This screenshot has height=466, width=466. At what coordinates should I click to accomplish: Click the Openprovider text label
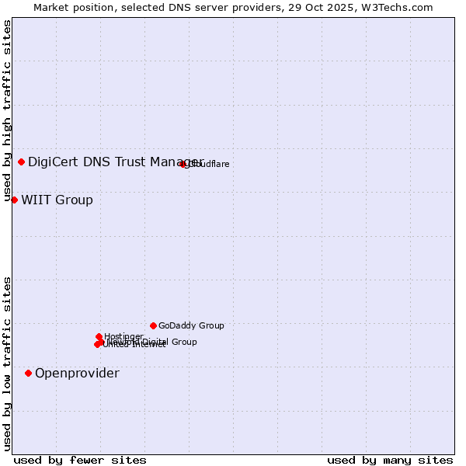click(77, 374)
